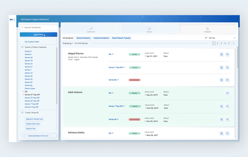Click report icon in Adrianna Bailey's SIE row

(x=222, y=133)
